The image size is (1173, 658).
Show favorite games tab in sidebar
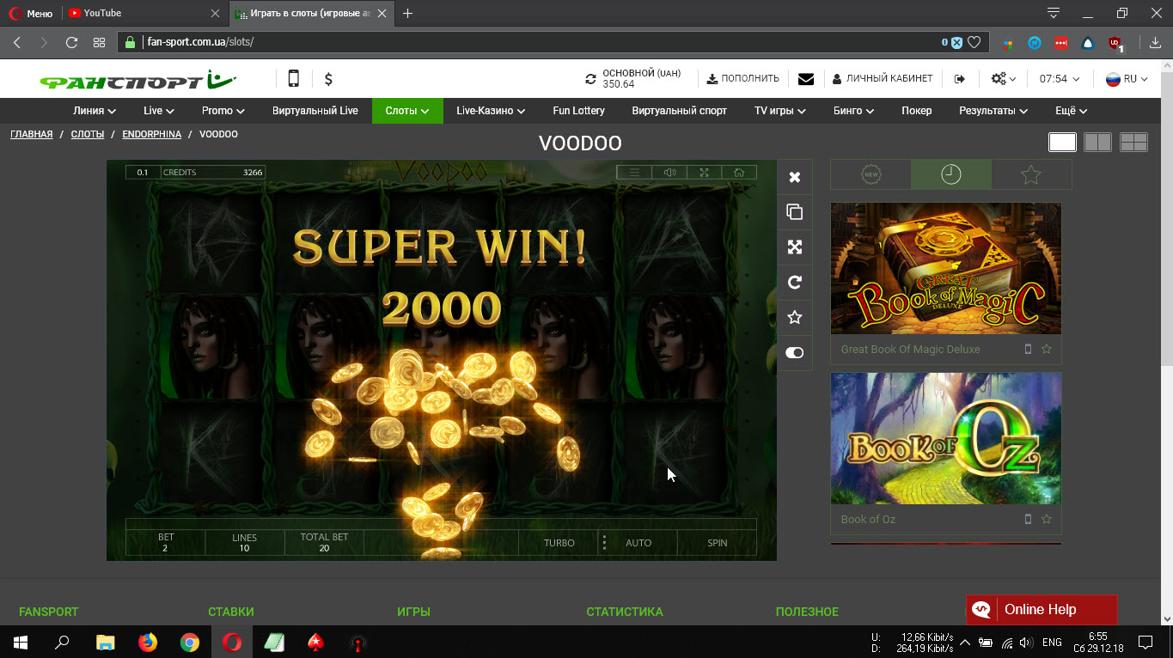[x=1031, y=174]
